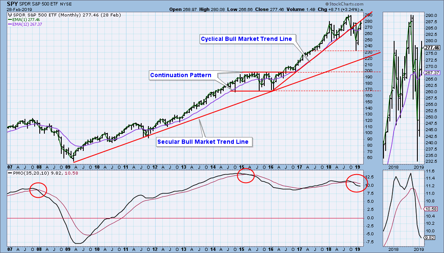The height and width of the screenshot is (253, 444).
Task: Click the 2018 label under the price zoom panel
Action: (x=393, y=167)
